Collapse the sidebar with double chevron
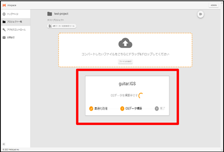 4,144
